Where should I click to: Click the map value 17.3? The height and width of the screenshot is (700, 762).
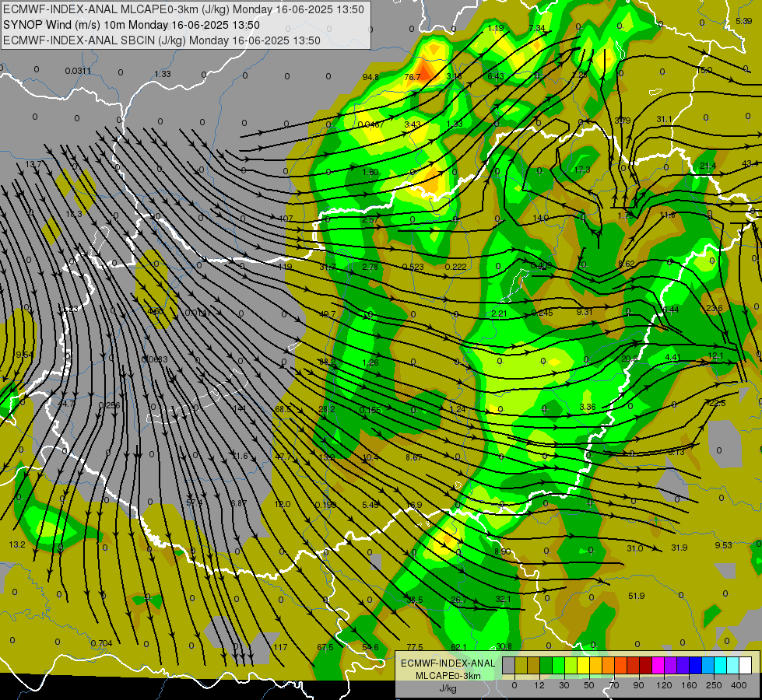coord(581,170)
